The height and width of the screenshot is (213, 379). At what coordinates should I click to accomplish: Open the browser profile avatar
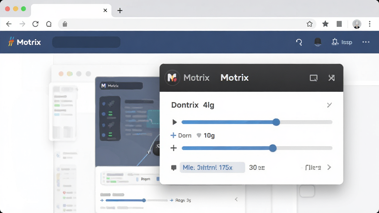pos(357,24)
